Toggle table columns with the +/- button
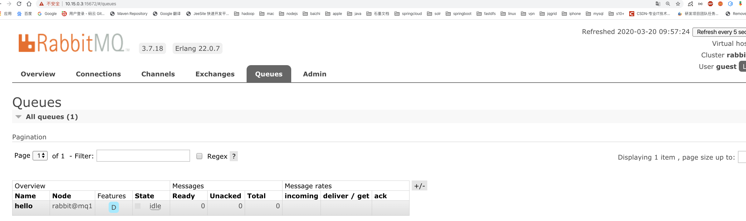The height and width of the screenshot is (221, 746). click(x=419, y=186)
